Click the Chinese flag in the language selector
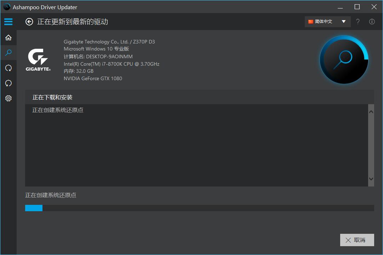The image size is (383, 255). (x=311, y=22)
